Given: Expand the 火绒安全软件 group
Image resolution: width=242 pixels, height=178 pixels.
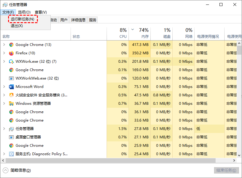Looking at the screenshot, I should pyautogui.click(x=4, y=95).
